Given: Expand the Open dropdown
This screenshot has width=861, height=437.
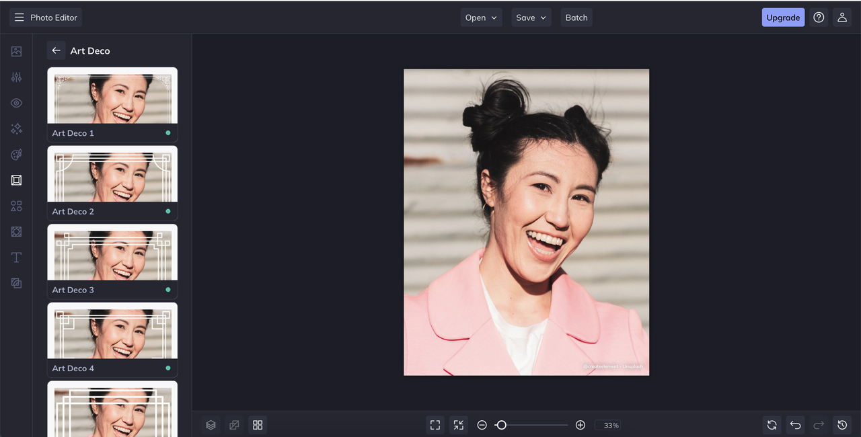Looking at the screenshot, I should pyautogui.click(x=482, y=17).
